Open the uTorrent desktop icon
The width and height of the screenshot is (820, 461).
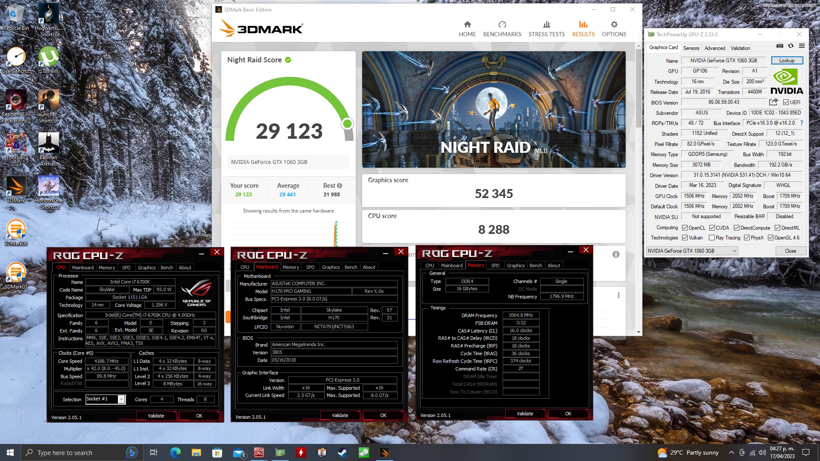point(49,60)
